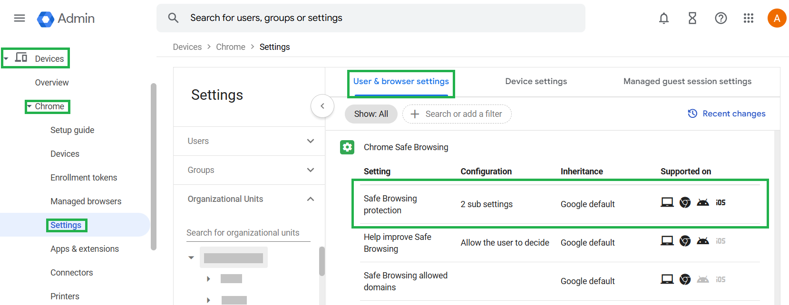The width and height of the screenshot is (789, 305).
Task: Open Connectors in the sidebar
Action: 72,273
